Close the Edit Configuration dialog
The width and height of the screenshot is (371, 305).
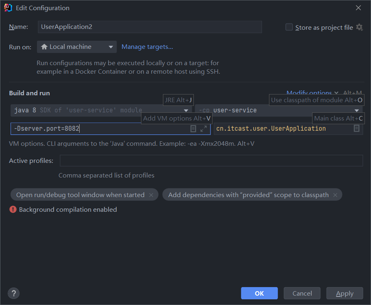click(358, 8)
